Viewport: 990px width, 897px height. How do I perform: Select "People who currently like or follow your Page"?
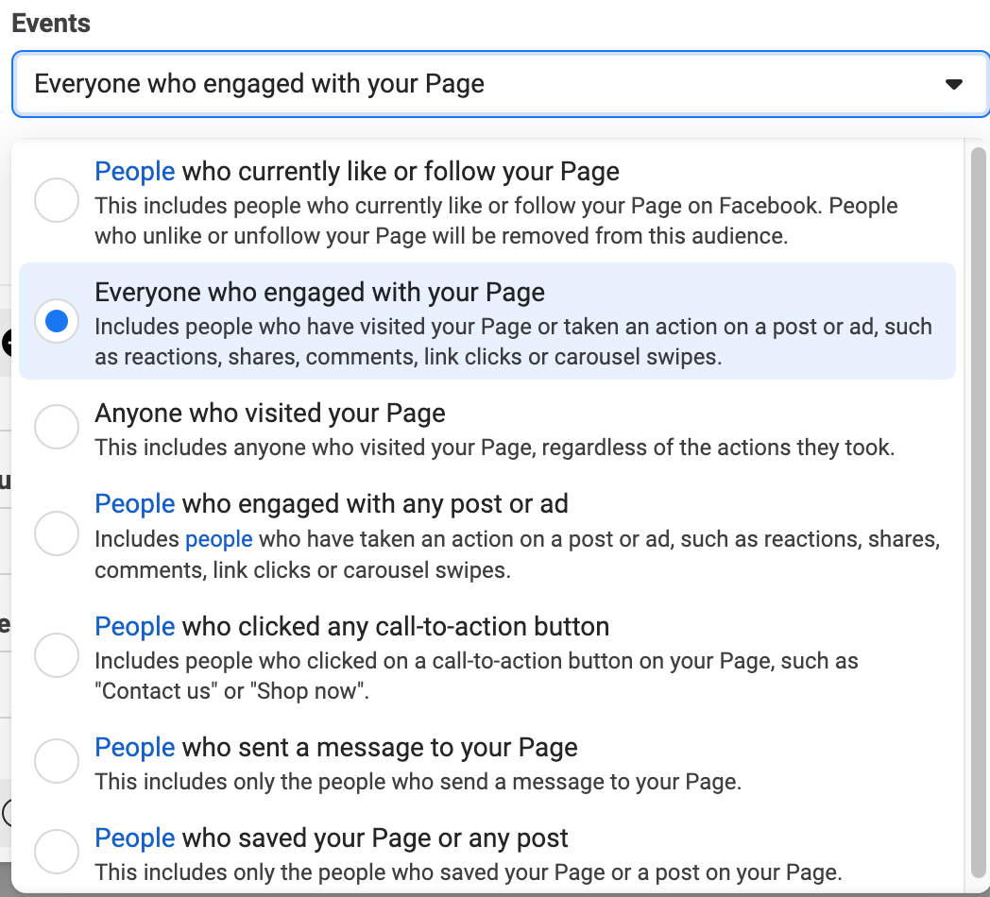[57, 200]
